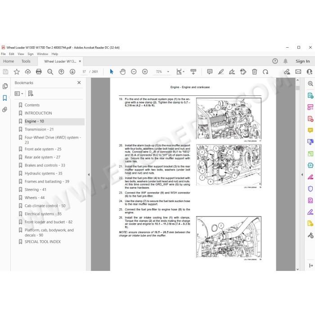The width and height of the screenshot is (315, 315).
Task: Click the Sign In button
Action: [302, 61]
